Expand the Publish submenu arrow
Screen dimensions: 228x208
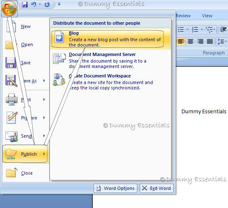(44, 154)
